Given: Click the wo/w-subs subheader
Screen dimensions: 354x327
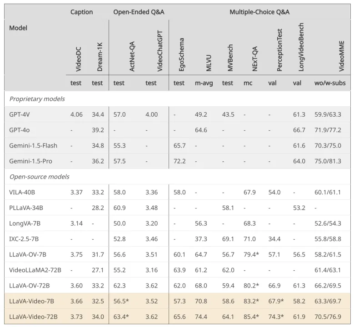Looking at the screenshot, I should click(330, 83).
